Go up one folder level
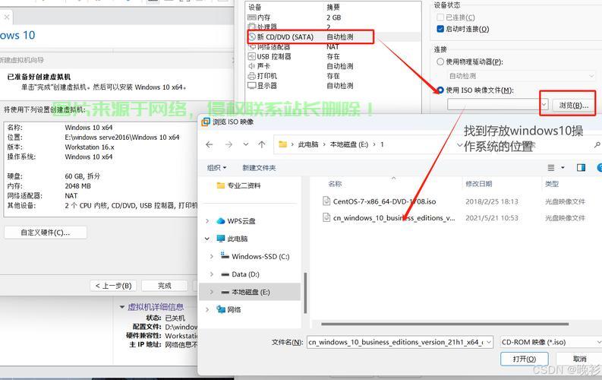Image resolution: width=602 pixels, height=380 pixels. 262,144
